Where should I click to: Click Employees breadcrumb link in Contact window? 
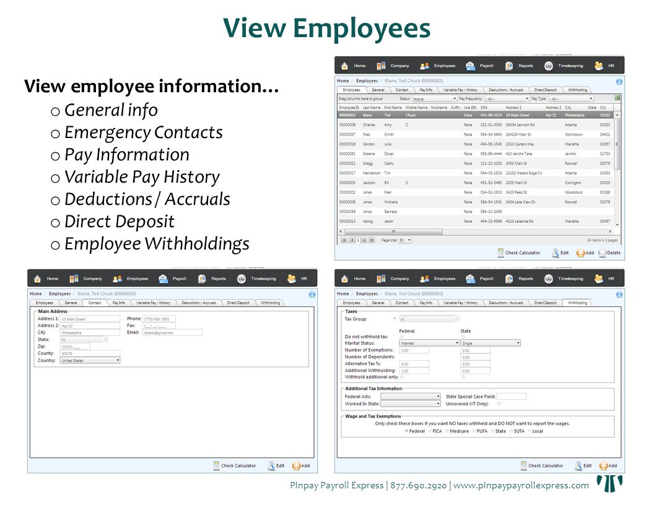59,294
